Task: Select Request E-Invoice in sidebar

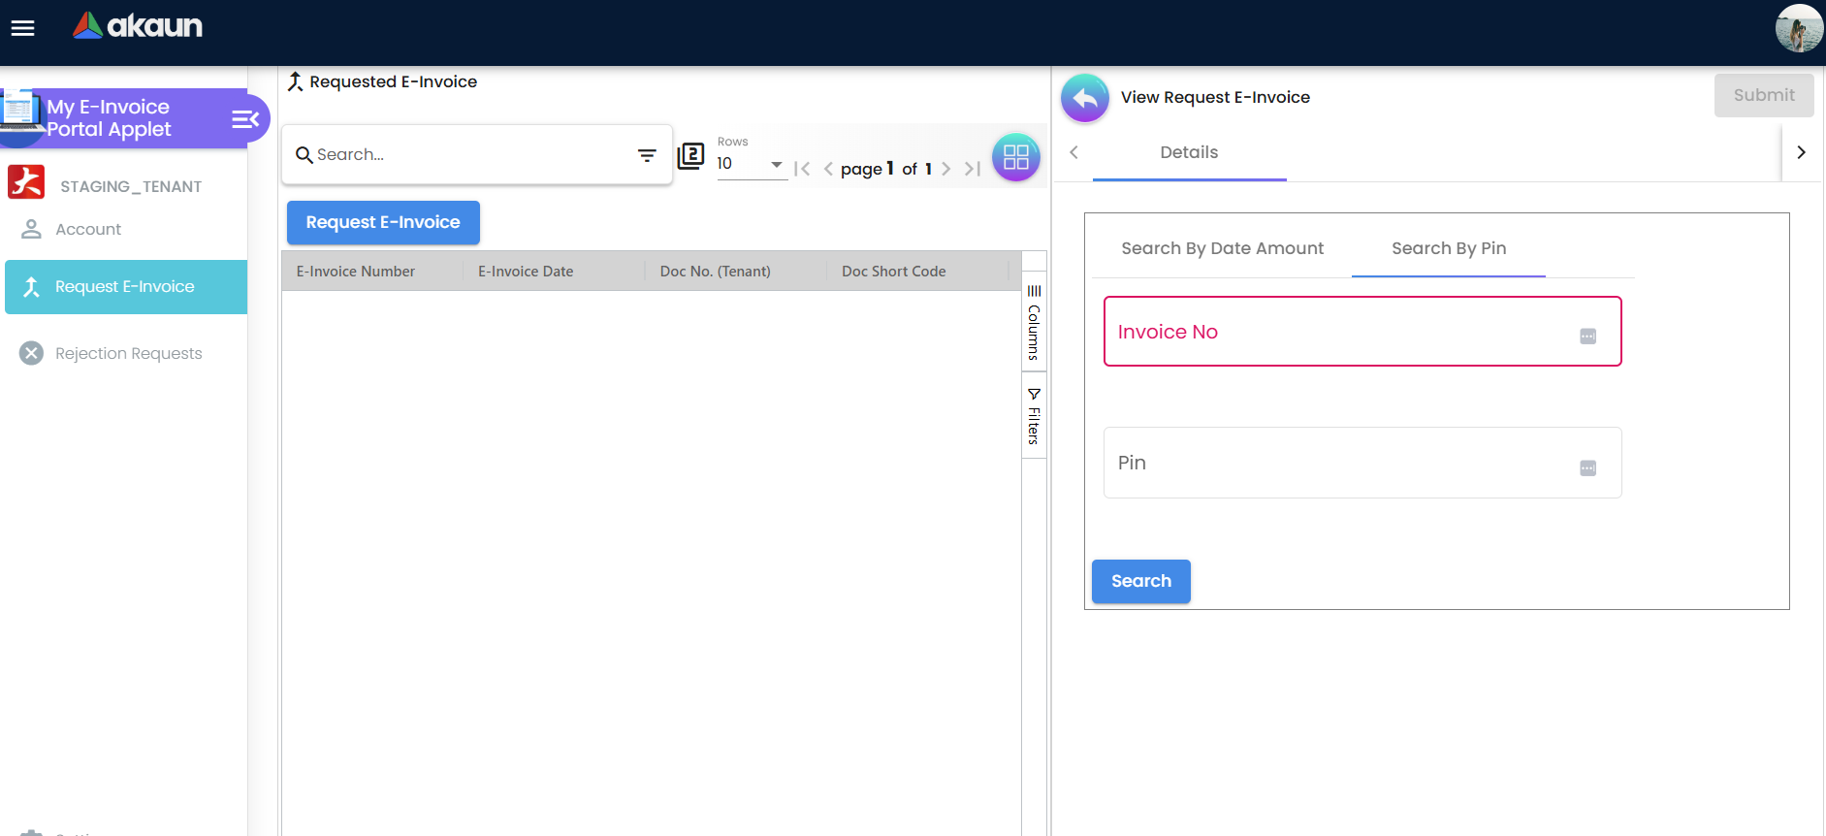Action: (126, 287)
